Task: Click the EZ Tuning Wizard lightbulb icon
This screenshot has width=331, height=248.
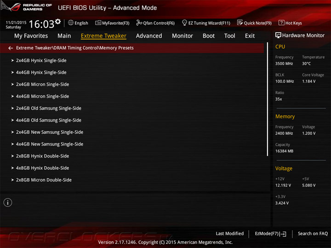Action: (184, 23)
